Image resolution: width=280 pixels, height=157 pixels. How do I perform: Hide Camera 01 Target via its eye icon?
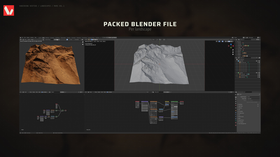[258, 76]
